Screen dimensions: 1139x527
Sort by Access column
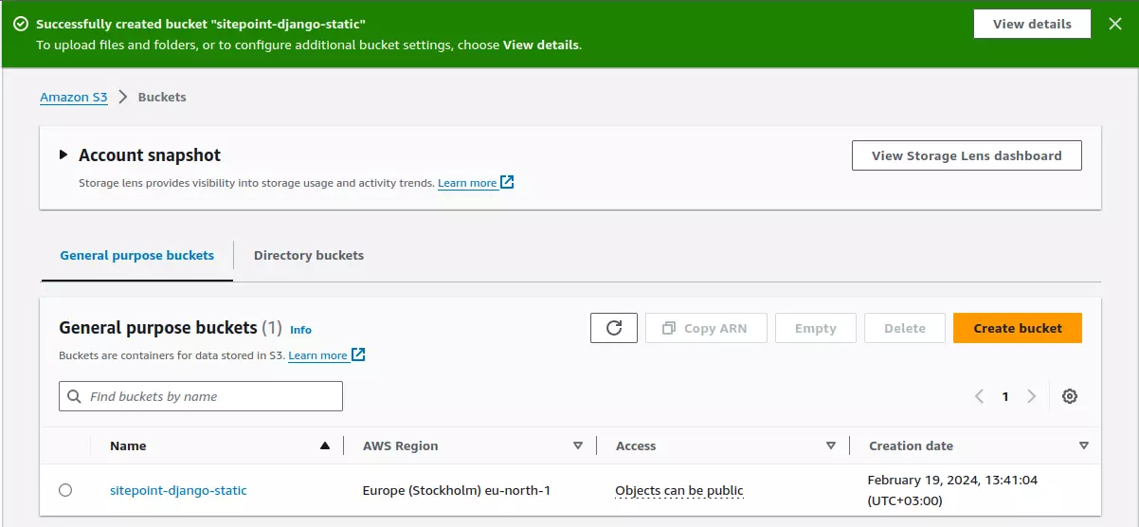[x=831, y=445]
